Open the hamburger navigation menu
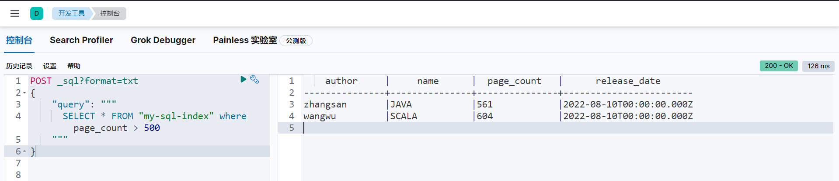839x181 pixels. [x=15, y=13]
